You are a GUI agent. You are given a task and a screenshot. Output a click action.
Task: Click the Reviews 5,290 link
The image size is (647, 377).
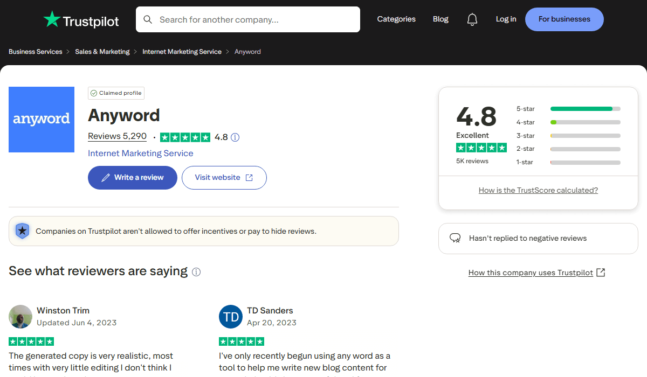(117, 136)
